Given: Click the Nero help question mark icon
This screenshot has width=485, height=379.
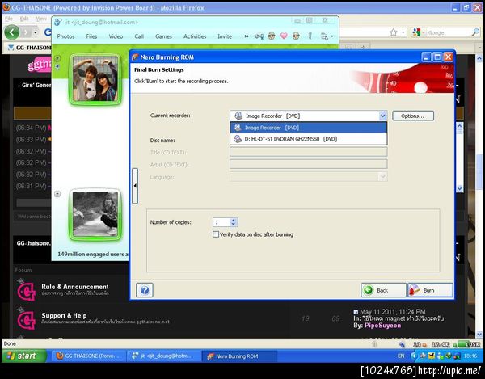Looking at the screenshot, I should point(145,290).
